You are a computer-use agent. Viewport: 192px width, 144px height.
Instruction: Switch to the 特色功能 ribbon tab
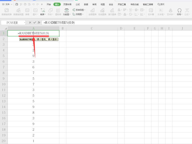135,4
